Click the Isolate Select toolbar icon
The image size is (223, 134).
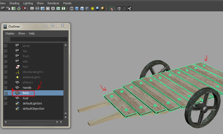pos(111,9)
